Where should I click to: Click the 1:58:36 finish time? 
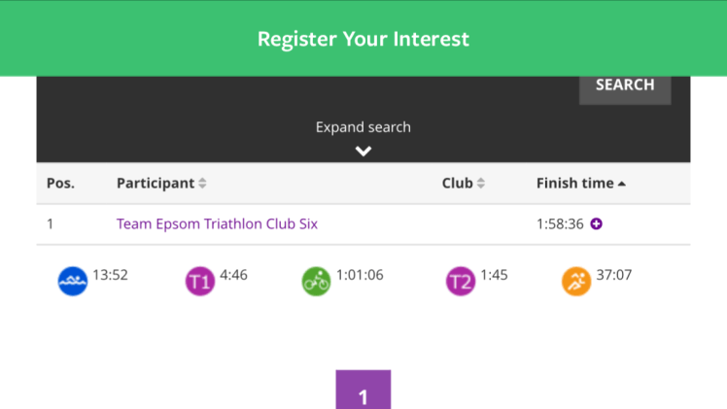560,223
